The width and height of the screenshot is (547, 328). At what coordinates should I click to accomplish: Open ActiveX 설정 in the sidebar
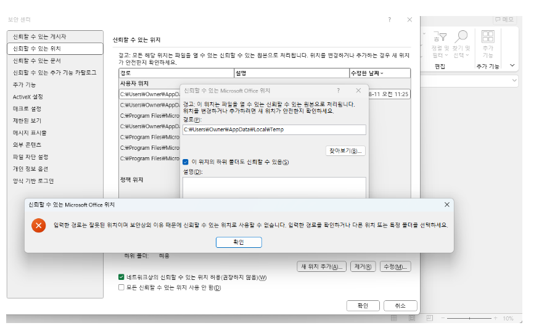click(x=55, y=97)
